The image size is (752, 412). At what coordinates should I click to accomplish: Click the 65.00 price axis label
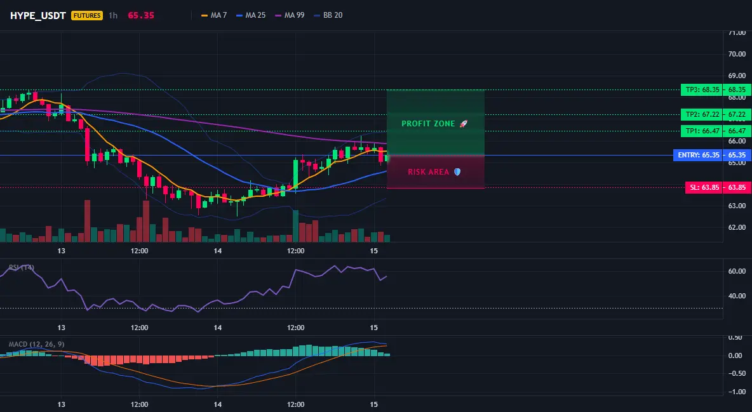click(737, 163)
